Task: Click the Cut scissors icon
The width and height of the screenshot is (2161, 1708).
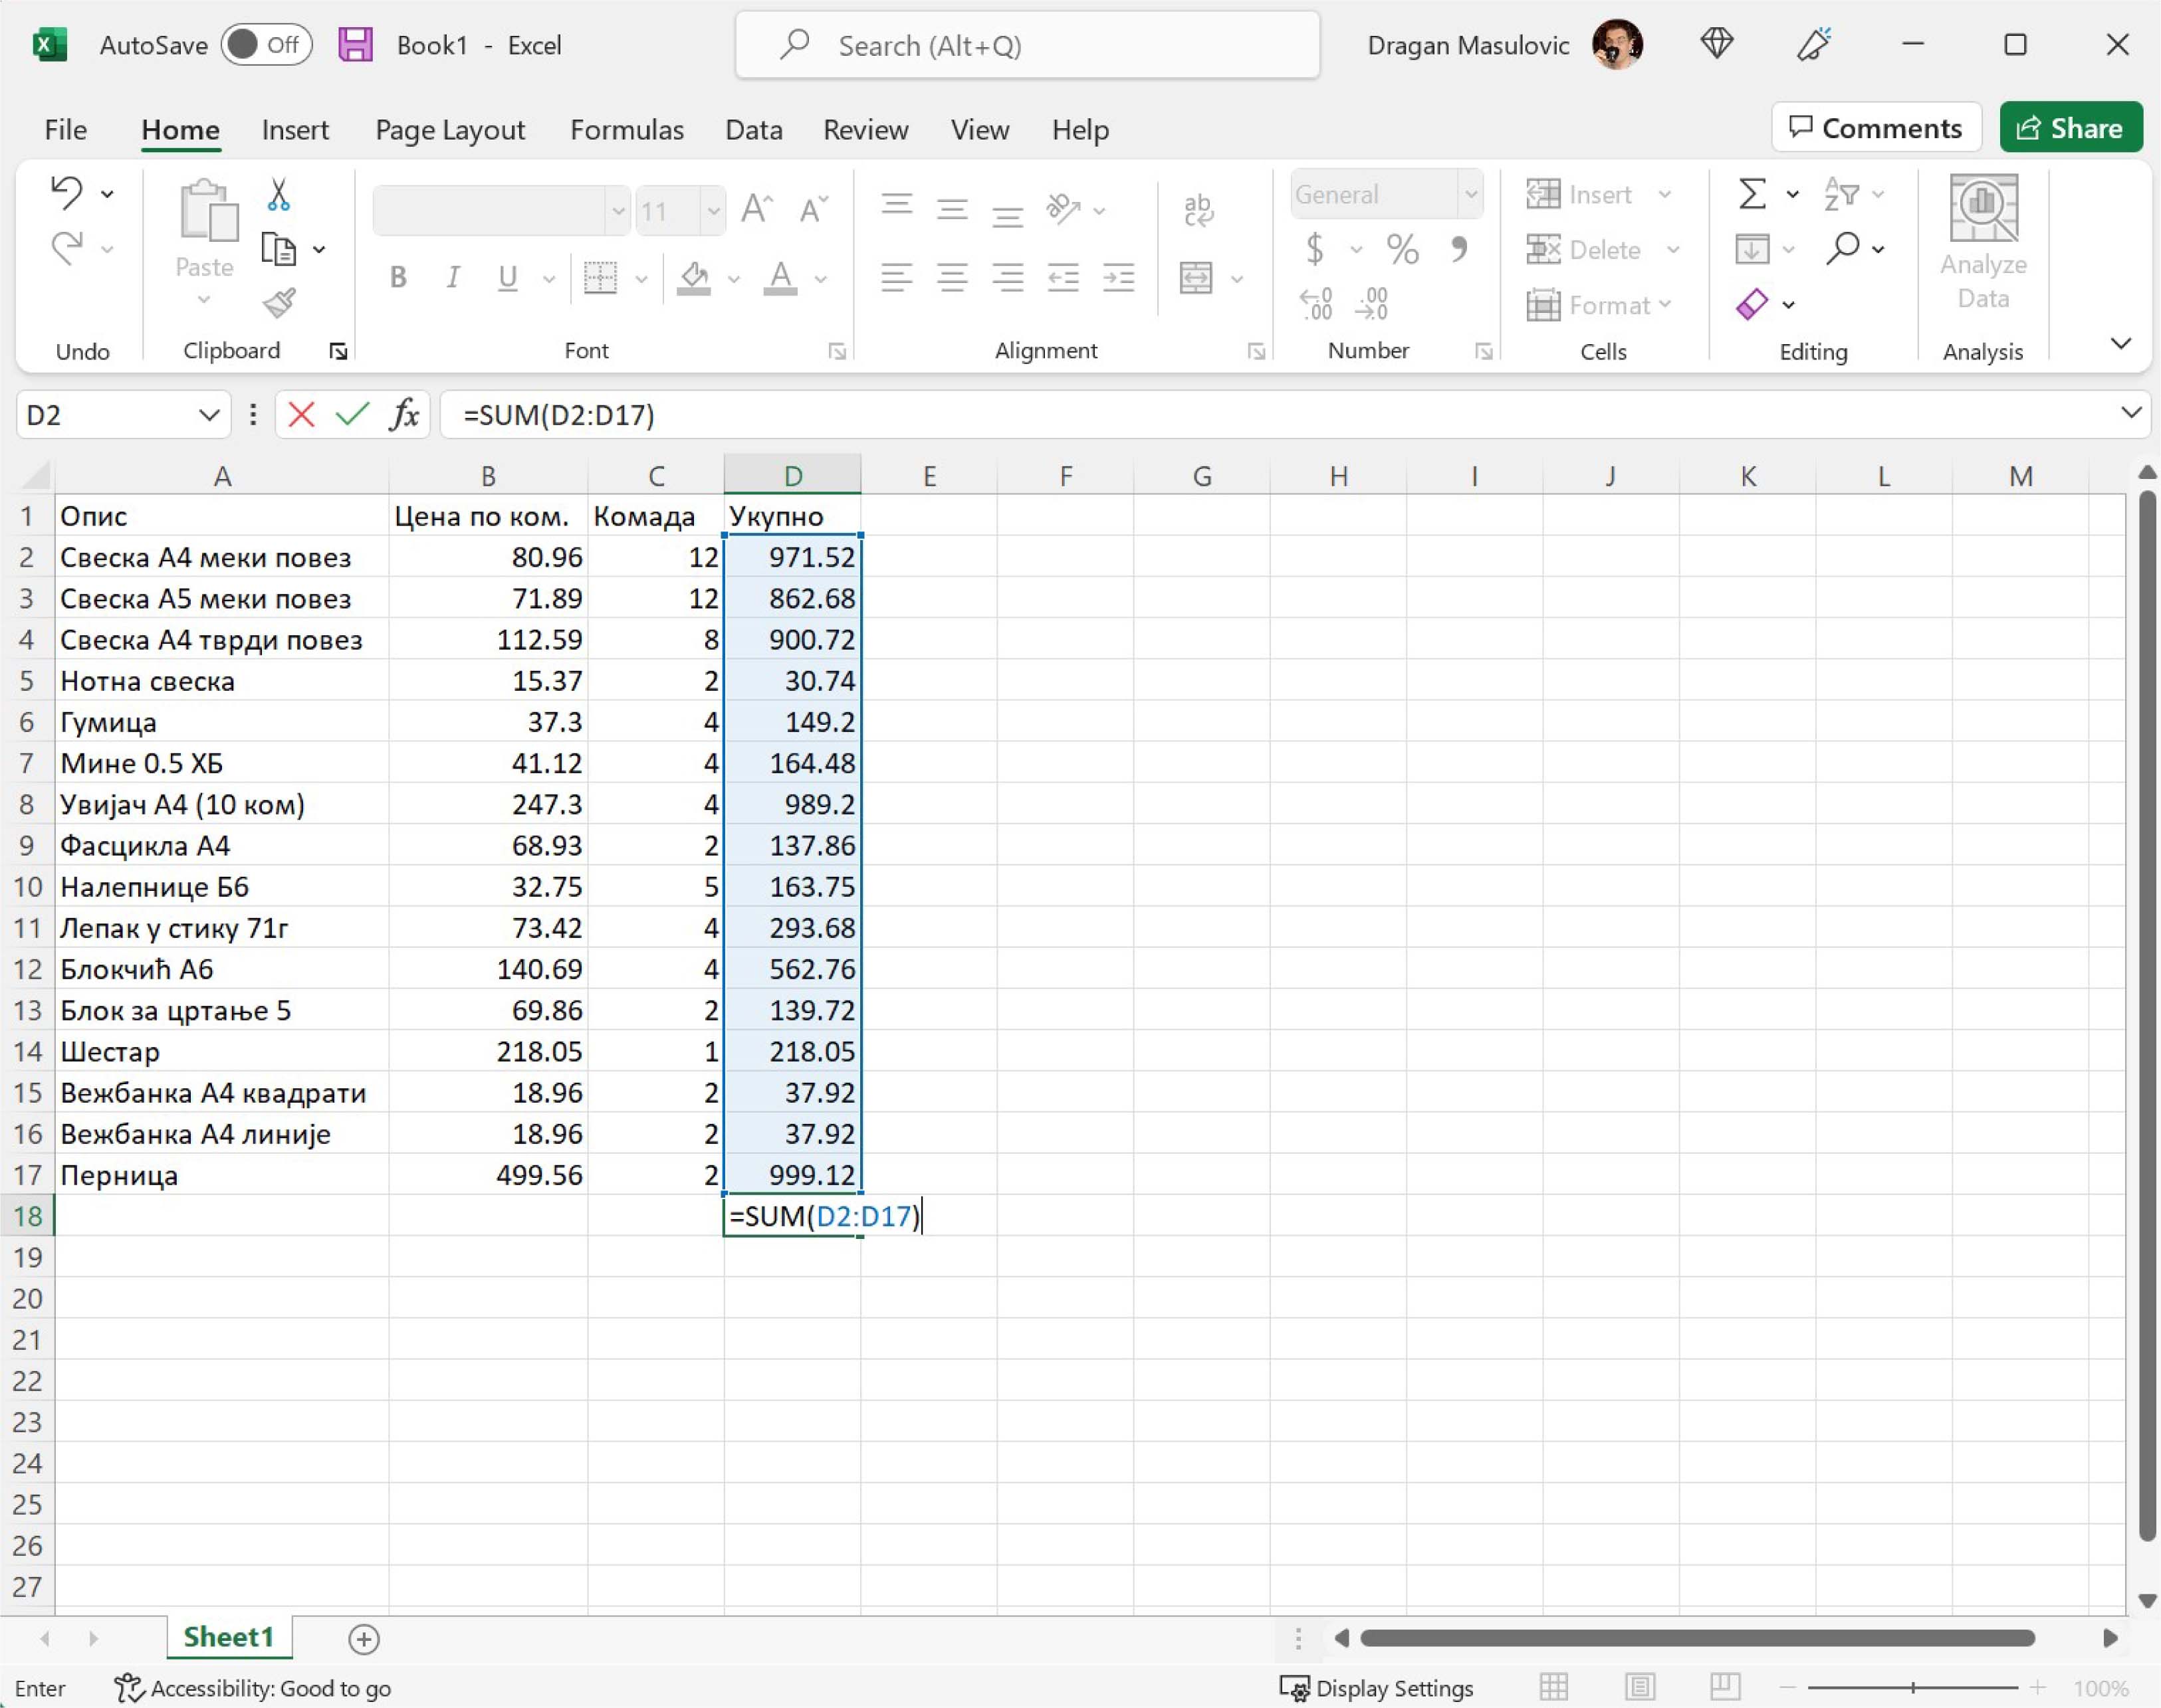Action: click(x=279, y=195)
